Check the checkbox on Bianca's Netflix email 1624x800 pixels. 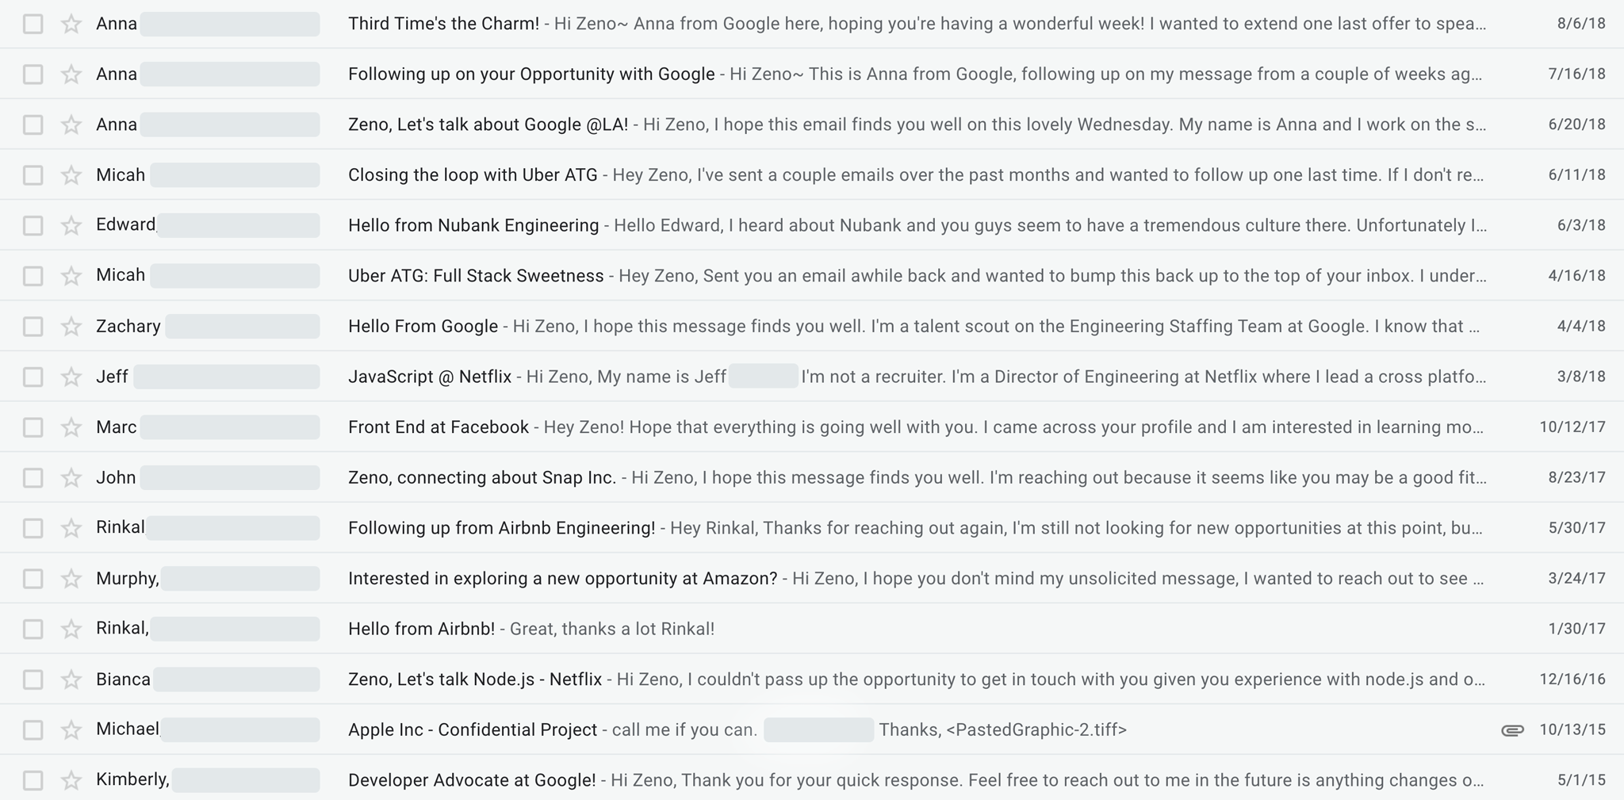click(x=33, y=679)
